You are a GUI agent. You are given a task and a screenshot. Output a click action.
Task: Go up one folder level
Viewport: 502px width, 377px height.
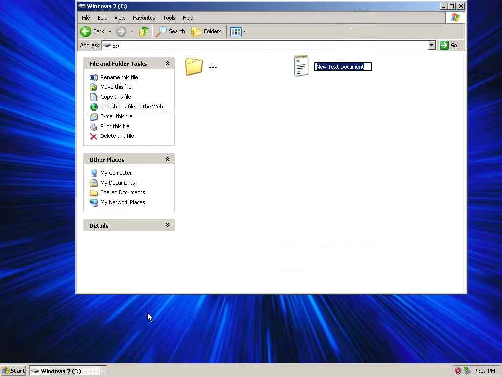click(x=144, y=31)
